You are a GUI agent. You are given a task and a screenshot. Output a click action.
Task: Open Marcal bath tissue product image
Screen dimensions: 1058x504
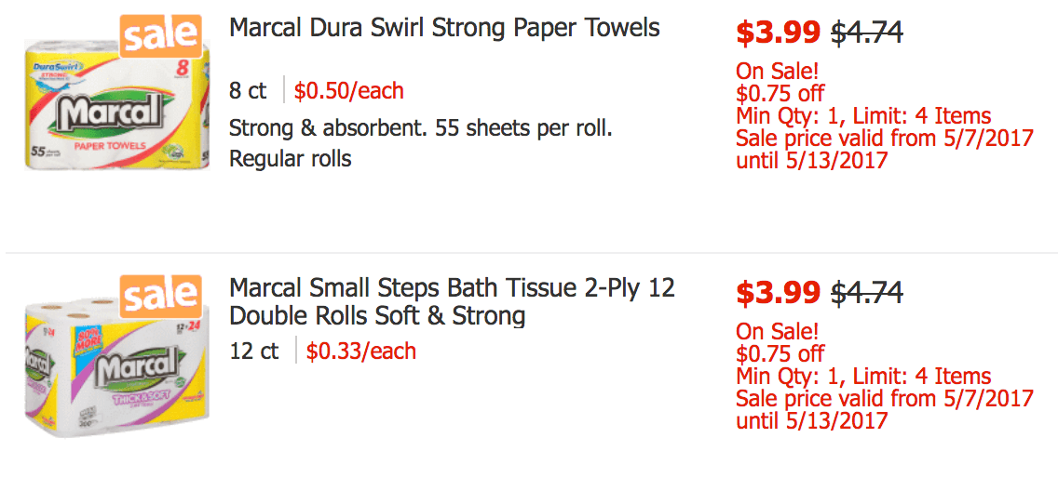116,365
